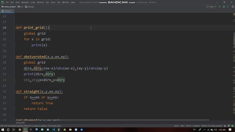
Task: Collapse the straight function fold marker
Action: 15,92
